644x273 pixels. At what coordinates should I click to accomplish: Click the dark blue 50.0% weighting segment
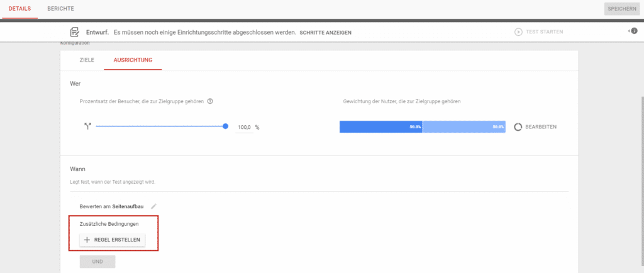pyautogui.click(x=381, y=126)
